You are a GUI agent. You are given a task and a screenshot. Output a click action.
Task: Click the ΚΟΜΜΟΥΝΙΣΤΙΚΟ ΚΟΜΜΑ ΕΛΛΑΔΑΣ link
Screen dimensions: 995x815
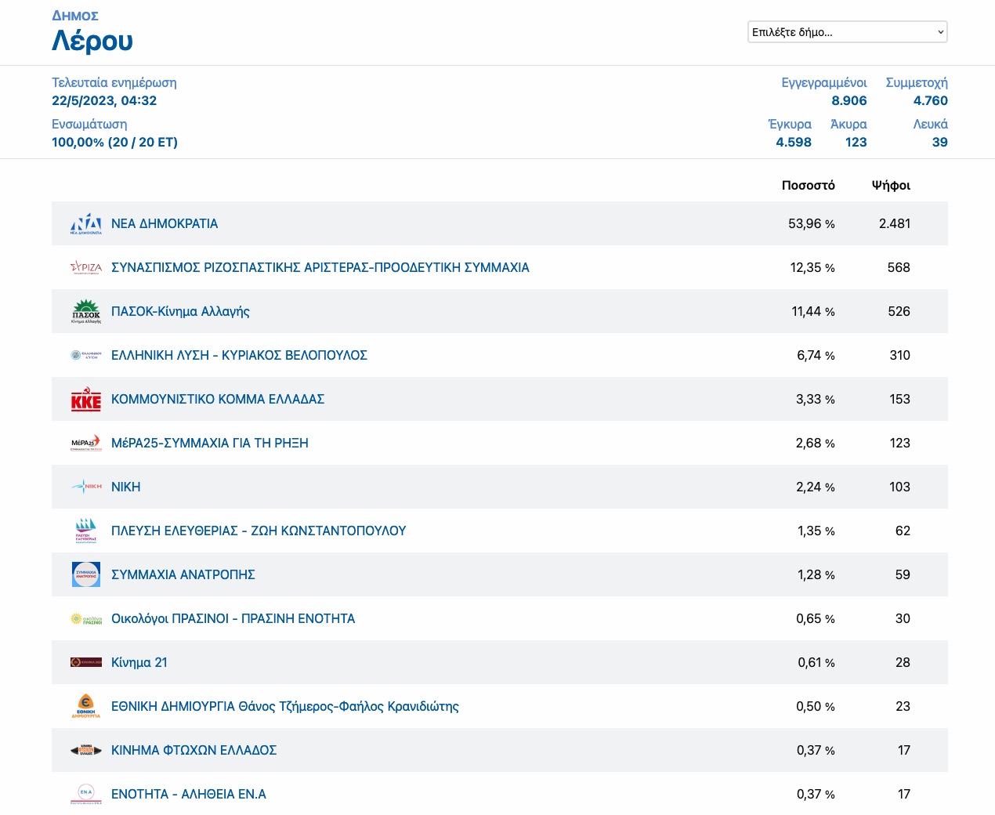(218, 399)
